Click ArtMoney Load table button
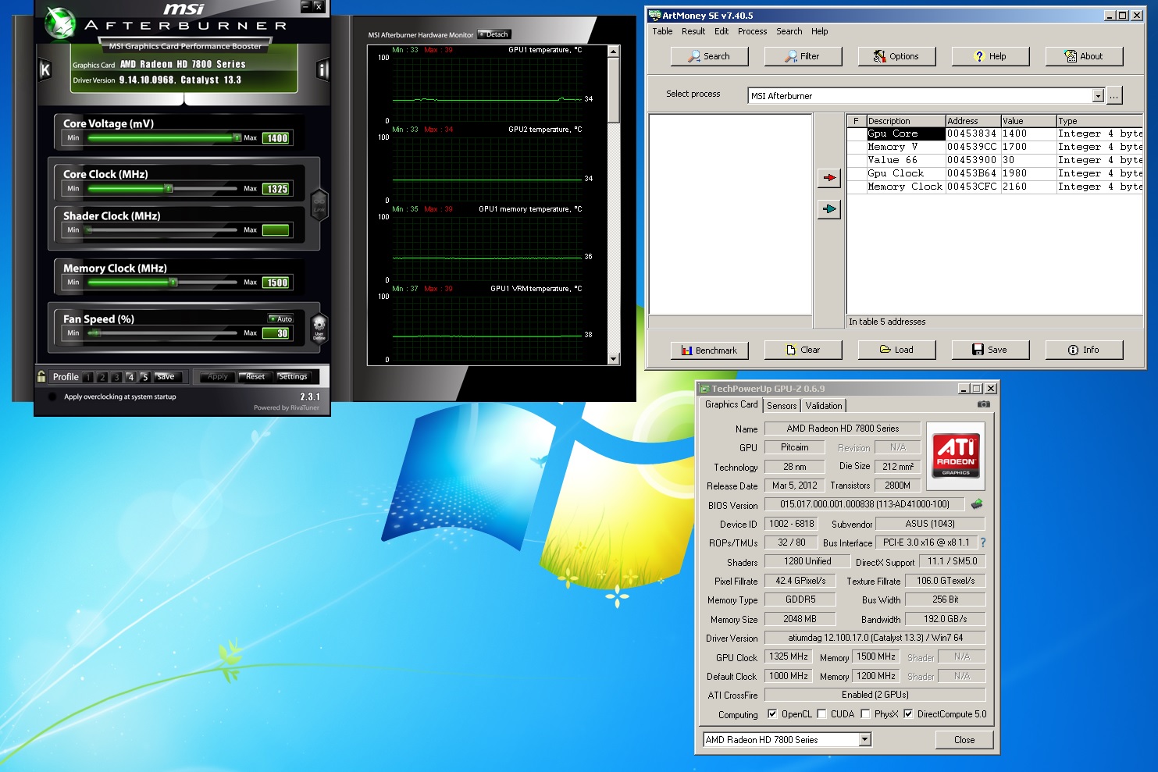 point(896,350)
